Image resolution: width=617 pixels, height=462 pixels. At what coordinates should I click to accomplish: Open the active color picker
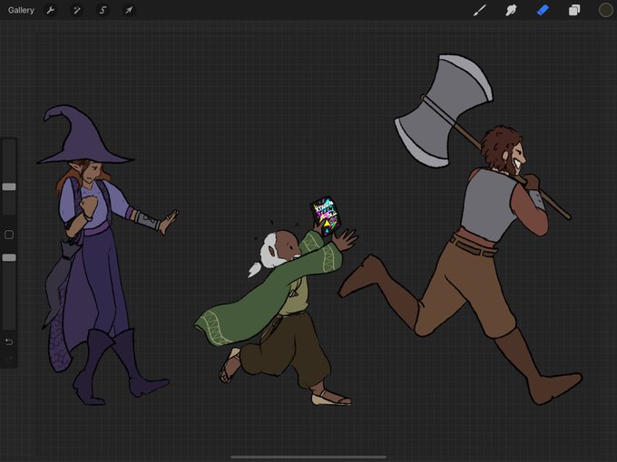[x=605, y=10]
